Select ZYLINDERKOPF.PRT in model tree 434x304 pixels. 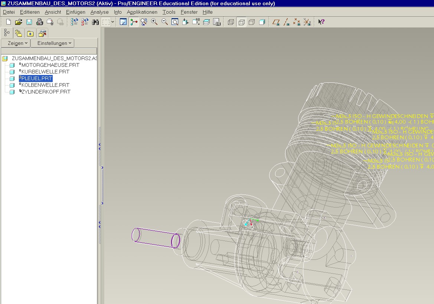[x=46, y=92]
